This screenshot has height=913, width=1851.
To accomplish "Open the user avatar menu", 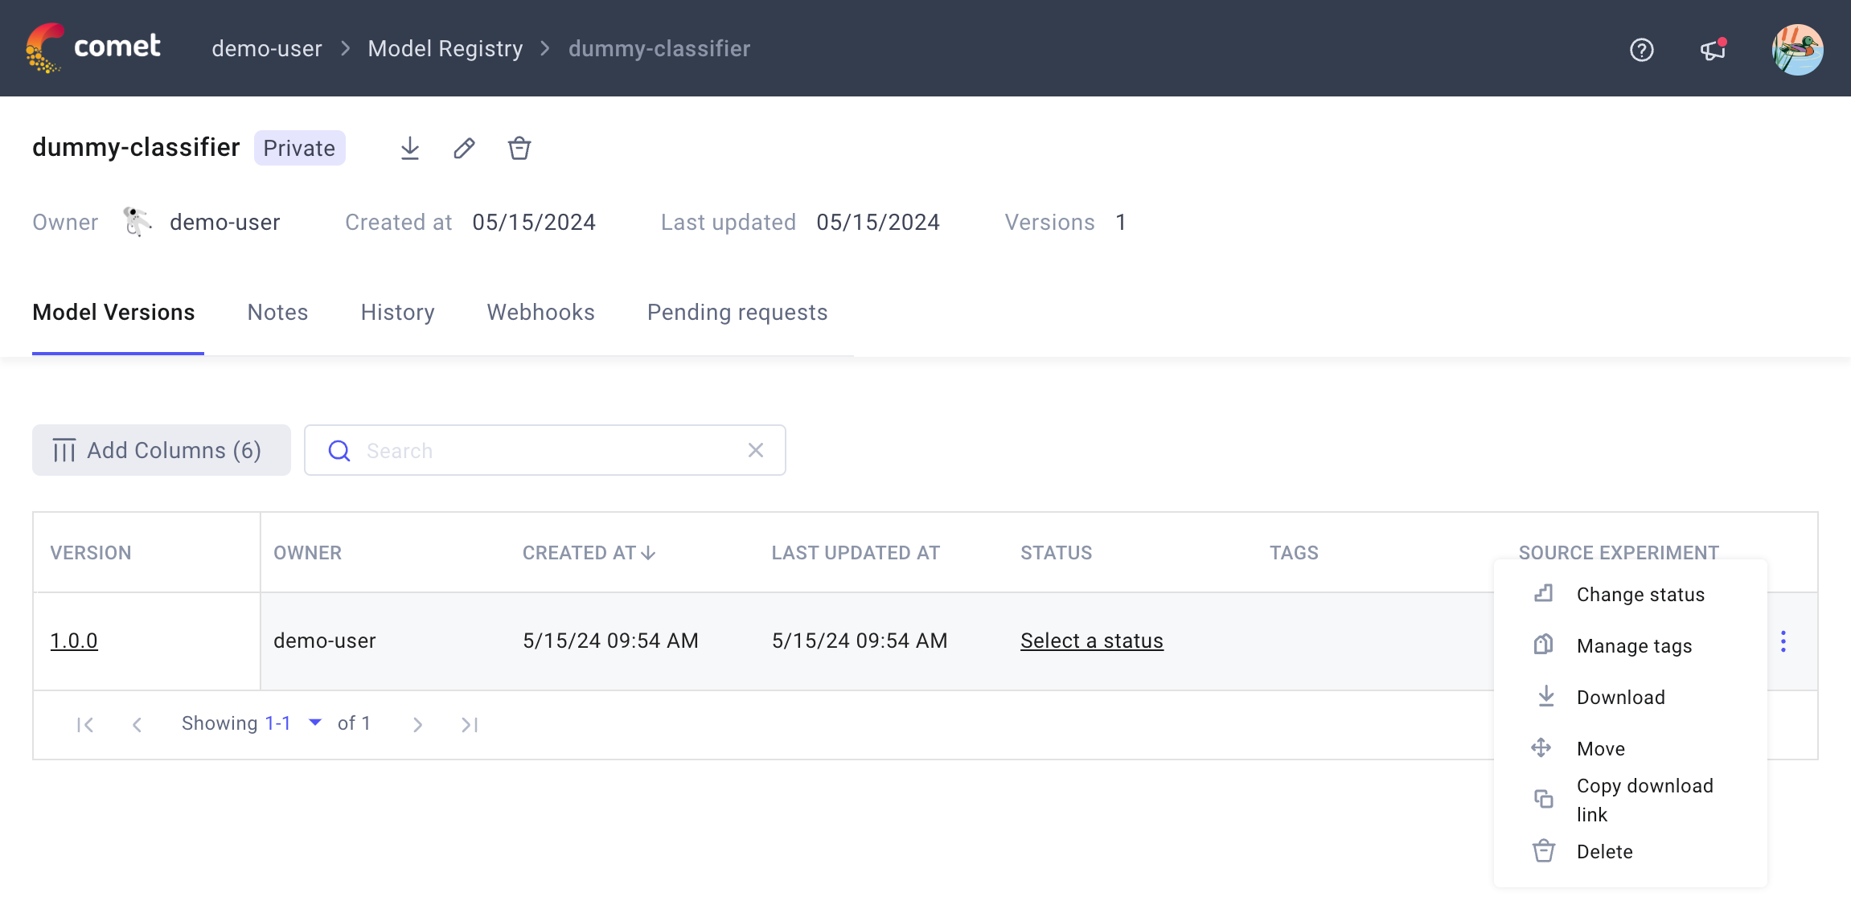I will tap(1797, 48).
